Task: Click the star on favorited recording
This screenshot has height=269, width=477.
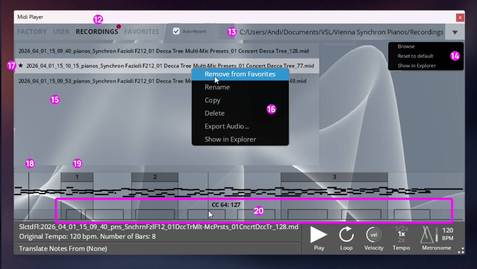Action: [21, 66]
